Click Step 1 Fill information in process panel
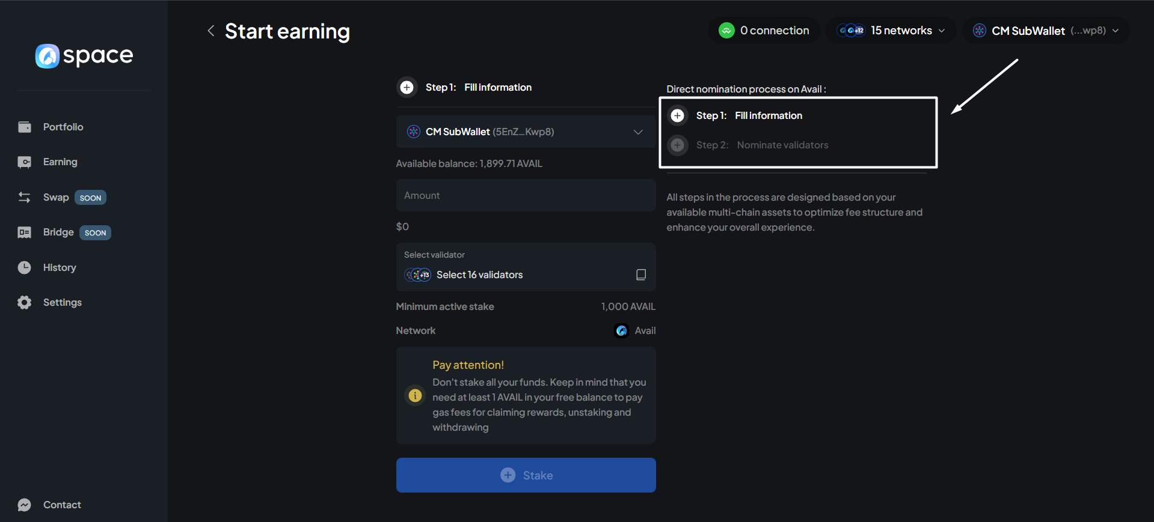The image size is (1154, 522). tap(767, 115)
